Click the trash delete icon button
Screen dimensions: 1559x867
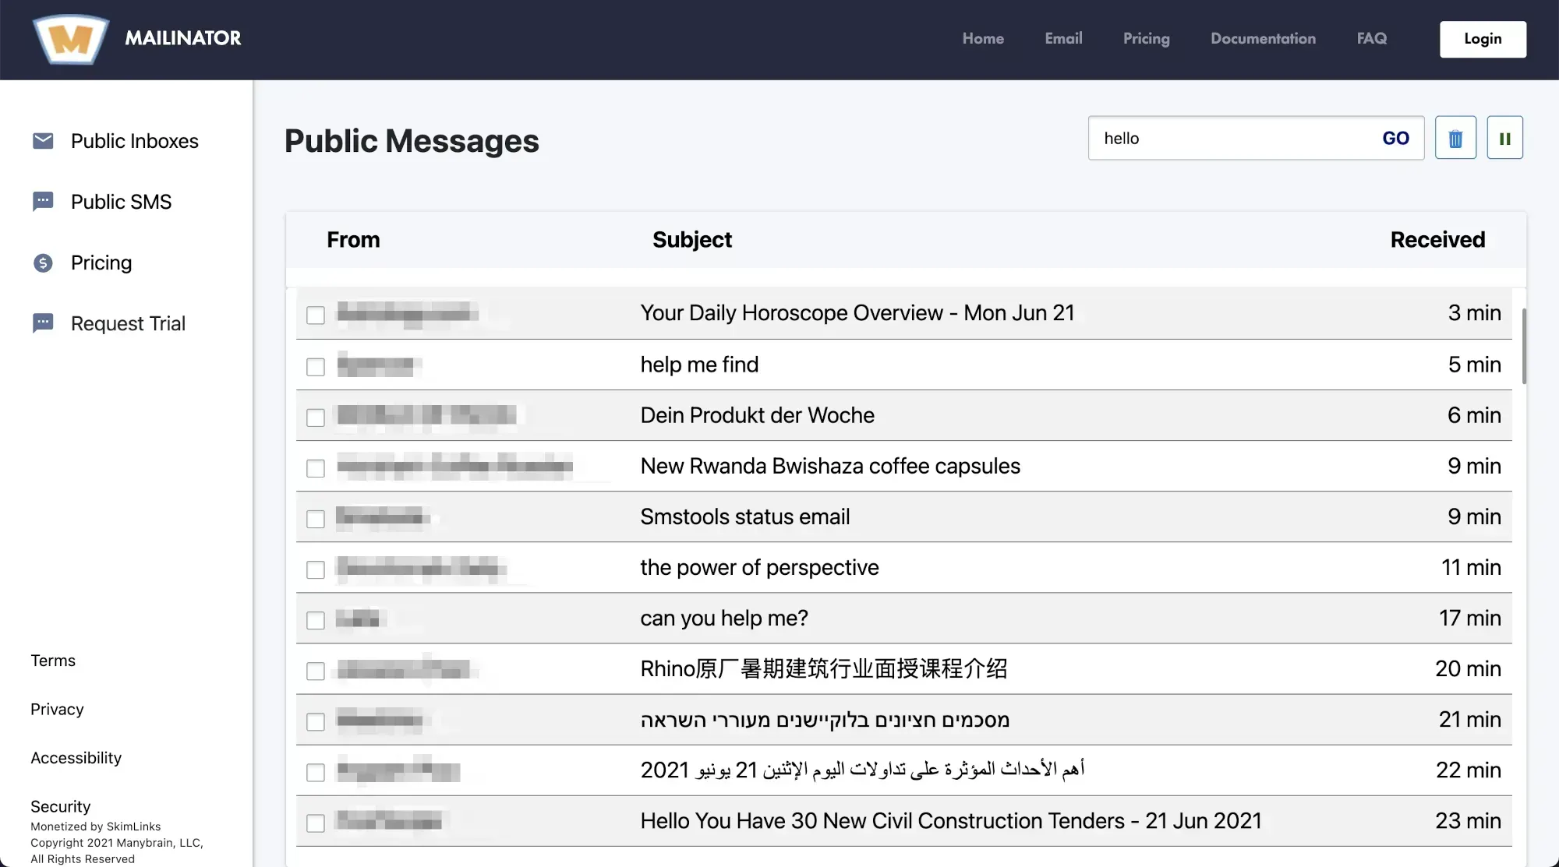click(x=1455, y=139)
